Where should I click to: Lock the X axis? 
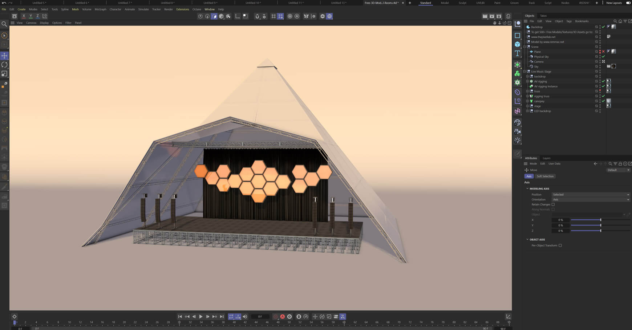pos(24,16)
